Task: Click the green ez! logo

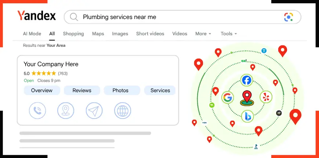Action: click(244, 61)
